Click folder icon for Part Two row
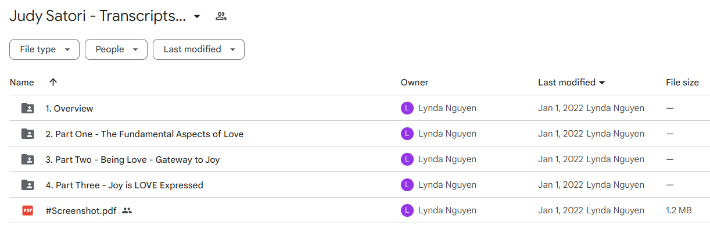 pos(27,159)
